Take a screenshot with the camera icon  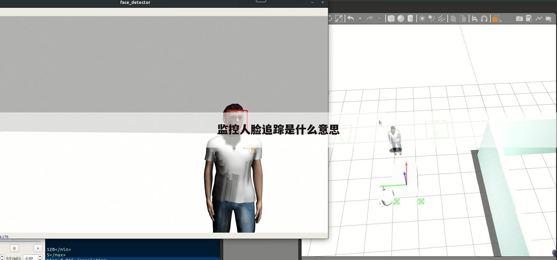[519, 19]
